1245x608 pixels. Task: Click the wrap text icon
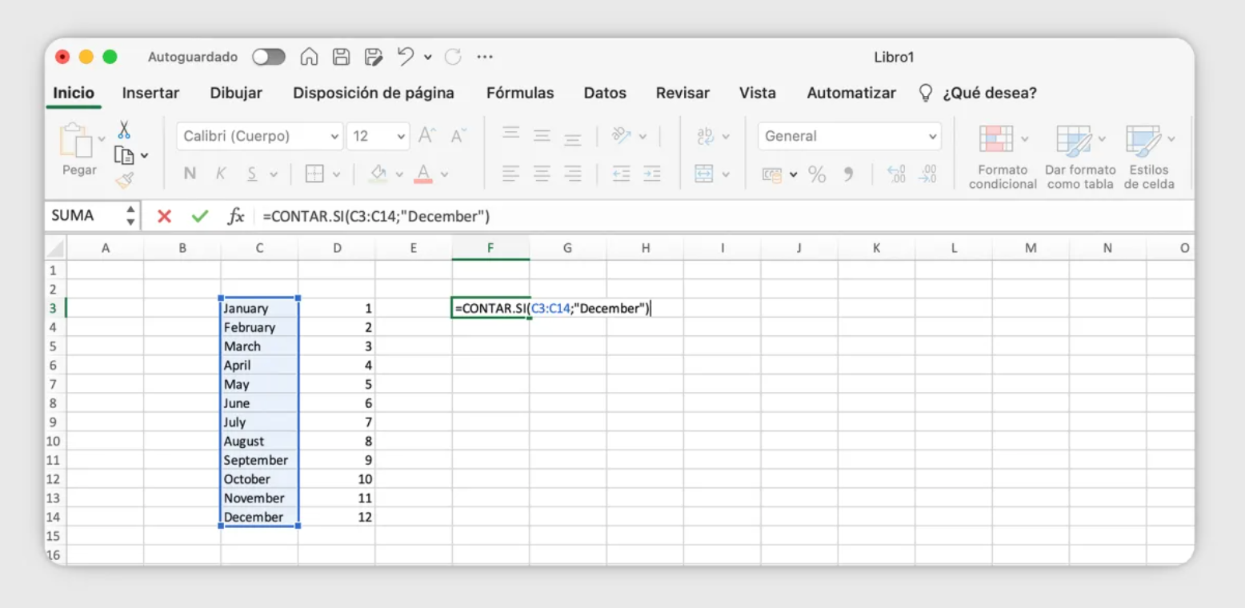(x=705, y=136)
